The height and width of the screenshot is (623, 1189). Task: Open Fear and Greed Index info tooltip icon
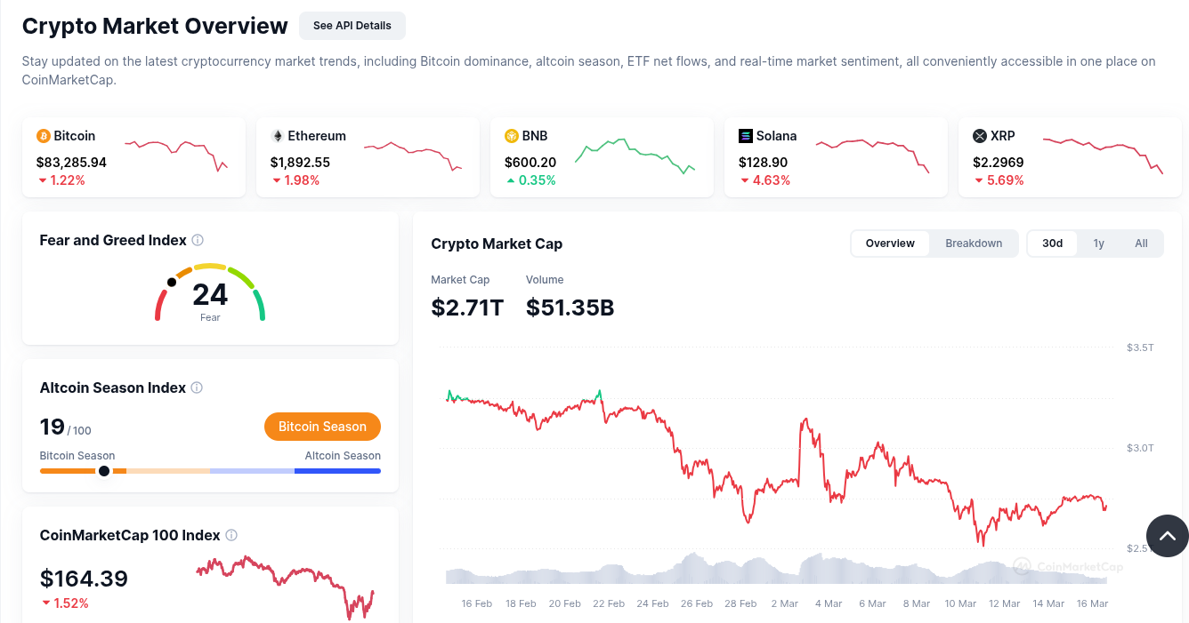point(198,240)
